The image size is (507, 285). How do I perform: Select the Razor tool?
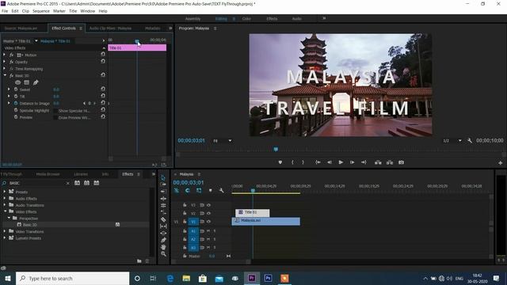(x=163, y=219)
